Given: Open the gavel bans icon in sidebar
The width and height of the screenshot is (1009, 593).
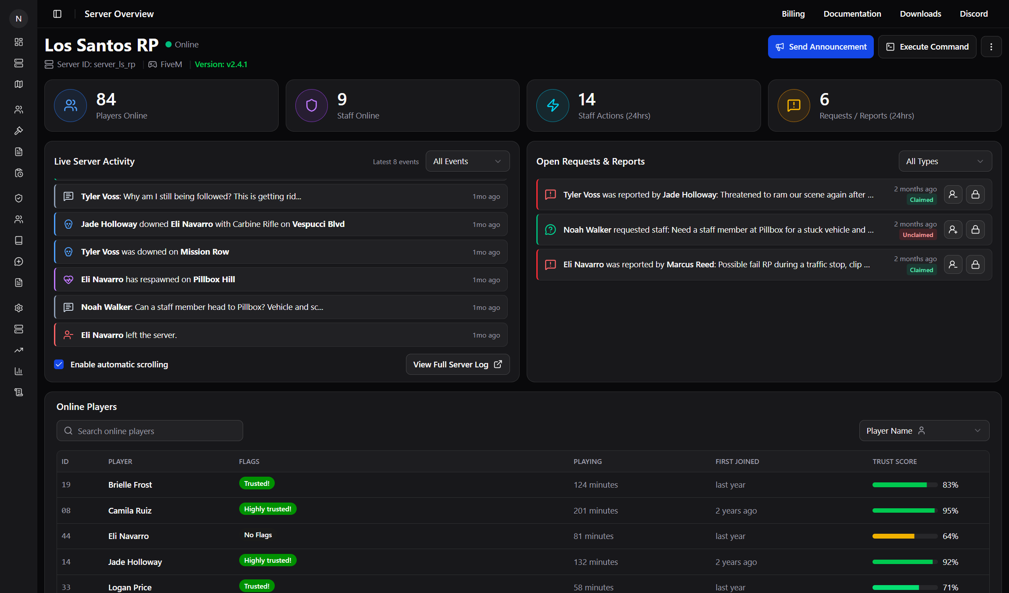Looking at the screenshot, I should [18, 131].
